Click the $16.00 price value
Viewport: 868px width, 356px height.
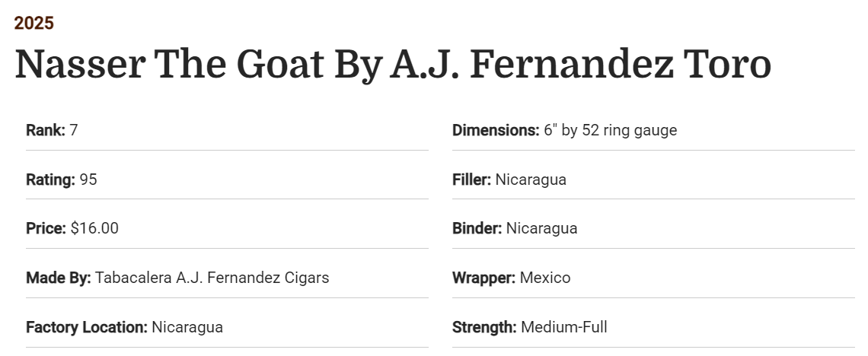point(94,228)
